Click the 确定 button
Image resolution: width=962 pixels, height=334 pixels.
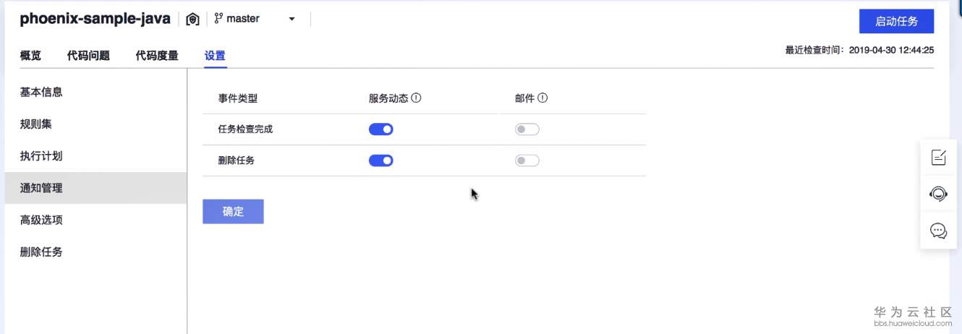(233, 211)
